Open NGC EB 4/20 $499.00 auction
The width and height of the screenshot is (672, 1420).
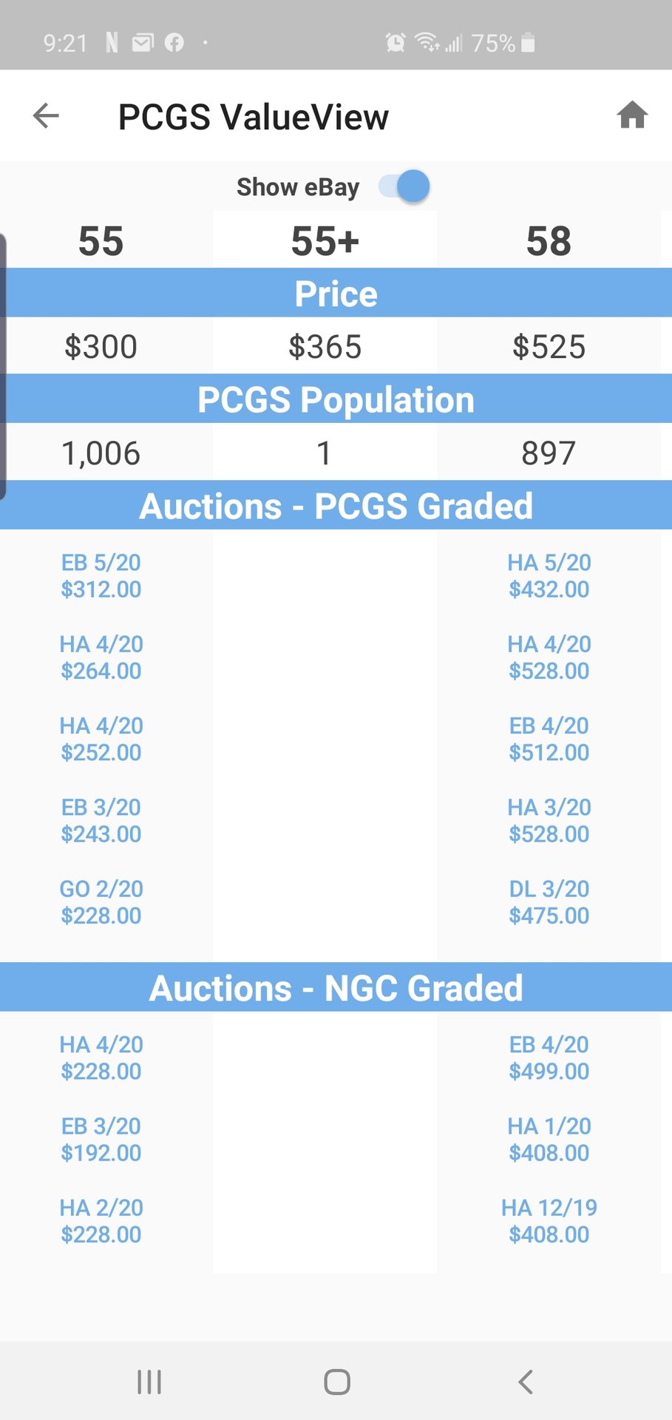[549, 1058]
